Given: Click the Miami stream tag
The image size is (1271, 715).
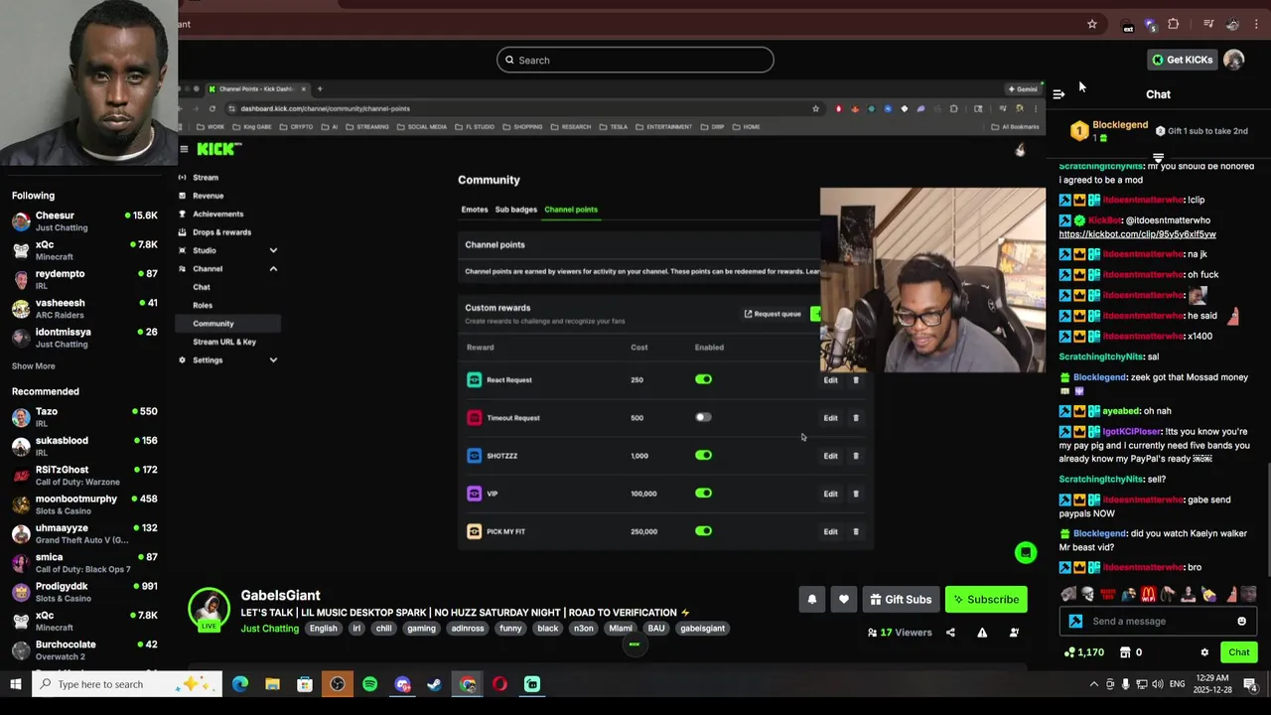Looking at the screenshot, I should click(621, 629).
